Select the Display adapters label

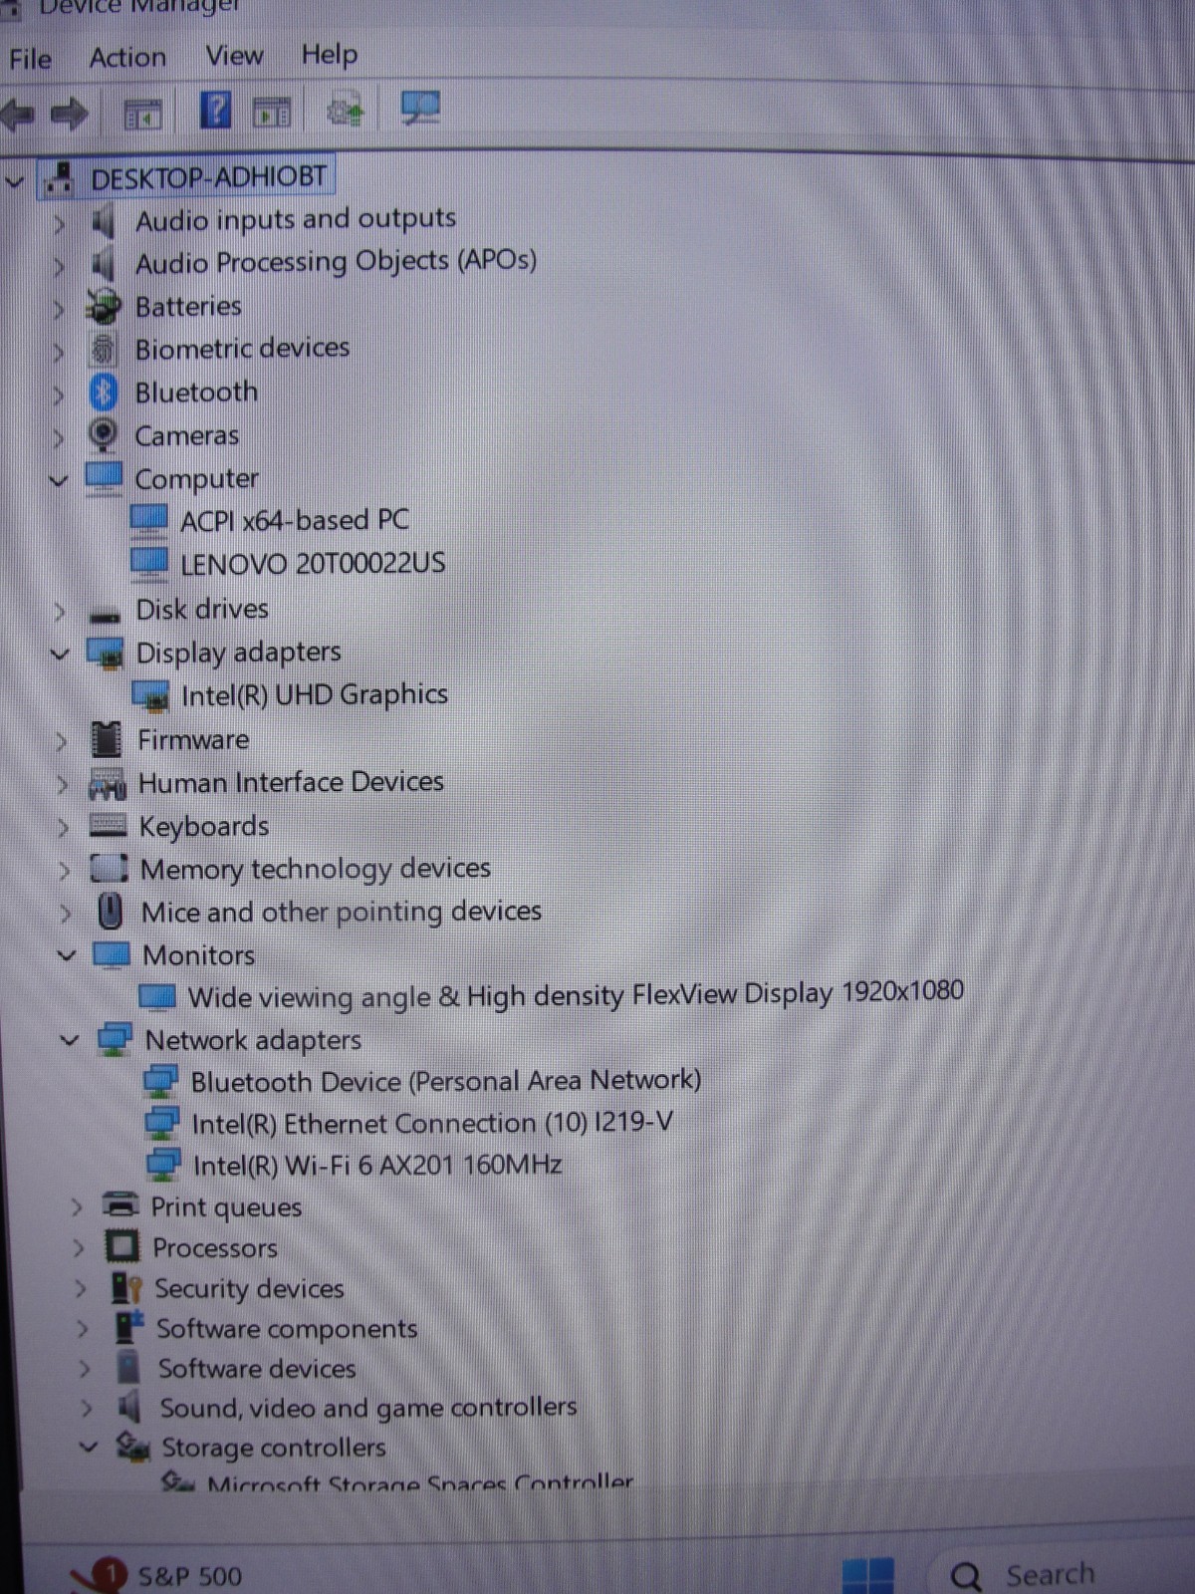pyautogui.click(x=239, y=653)
